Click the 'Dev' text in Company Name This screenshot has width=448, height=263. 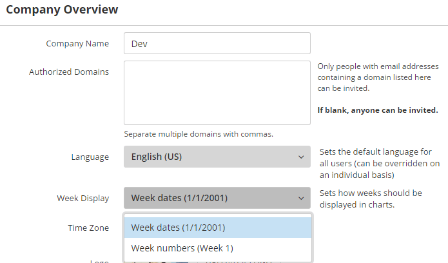pos(139,44)
